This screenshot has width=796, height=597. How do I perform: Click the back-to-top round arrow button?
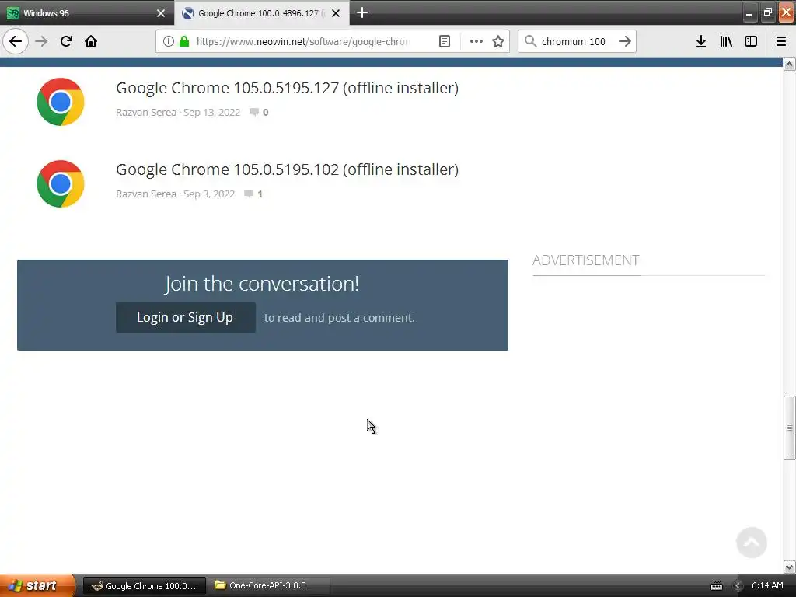pos(752,542)
